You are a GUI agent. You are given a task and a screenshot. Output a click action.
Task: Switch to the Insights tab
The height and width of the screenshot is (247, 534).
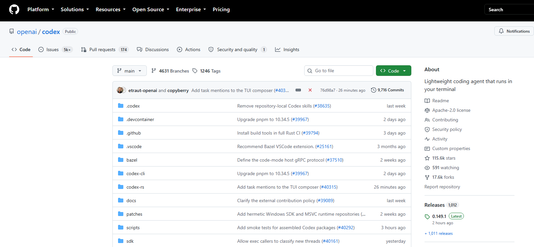287,49
